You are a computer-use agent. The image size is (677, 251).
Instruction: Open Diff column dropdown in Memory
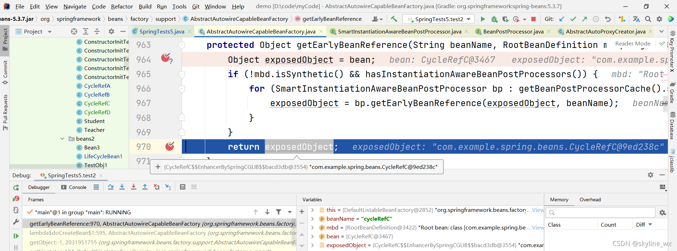pyautogui.click(x=650, y=225)
